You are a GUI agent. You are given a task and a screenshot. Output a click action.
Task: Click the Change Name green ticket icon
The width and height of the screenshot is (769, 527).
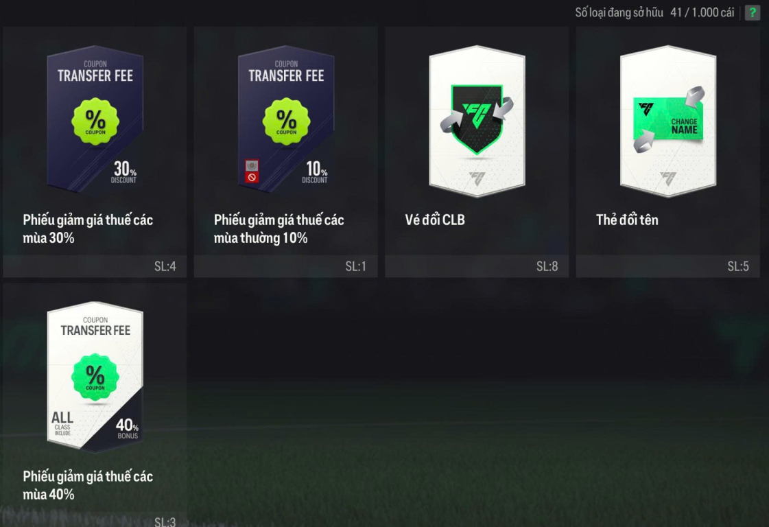click(669, 120)
